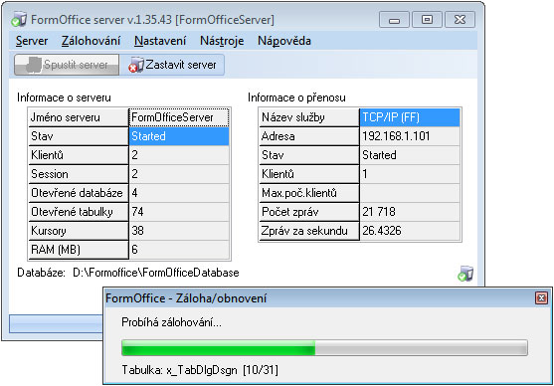Click the server status icon beside database path
The image size is (554, 386).
click(465, 274)
